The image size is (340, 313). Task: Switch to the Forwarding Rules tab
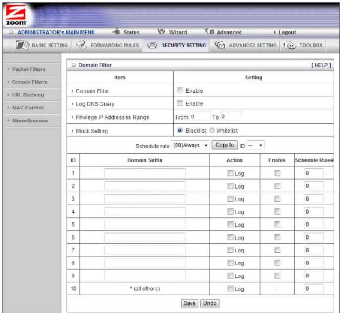coord(108,45)
